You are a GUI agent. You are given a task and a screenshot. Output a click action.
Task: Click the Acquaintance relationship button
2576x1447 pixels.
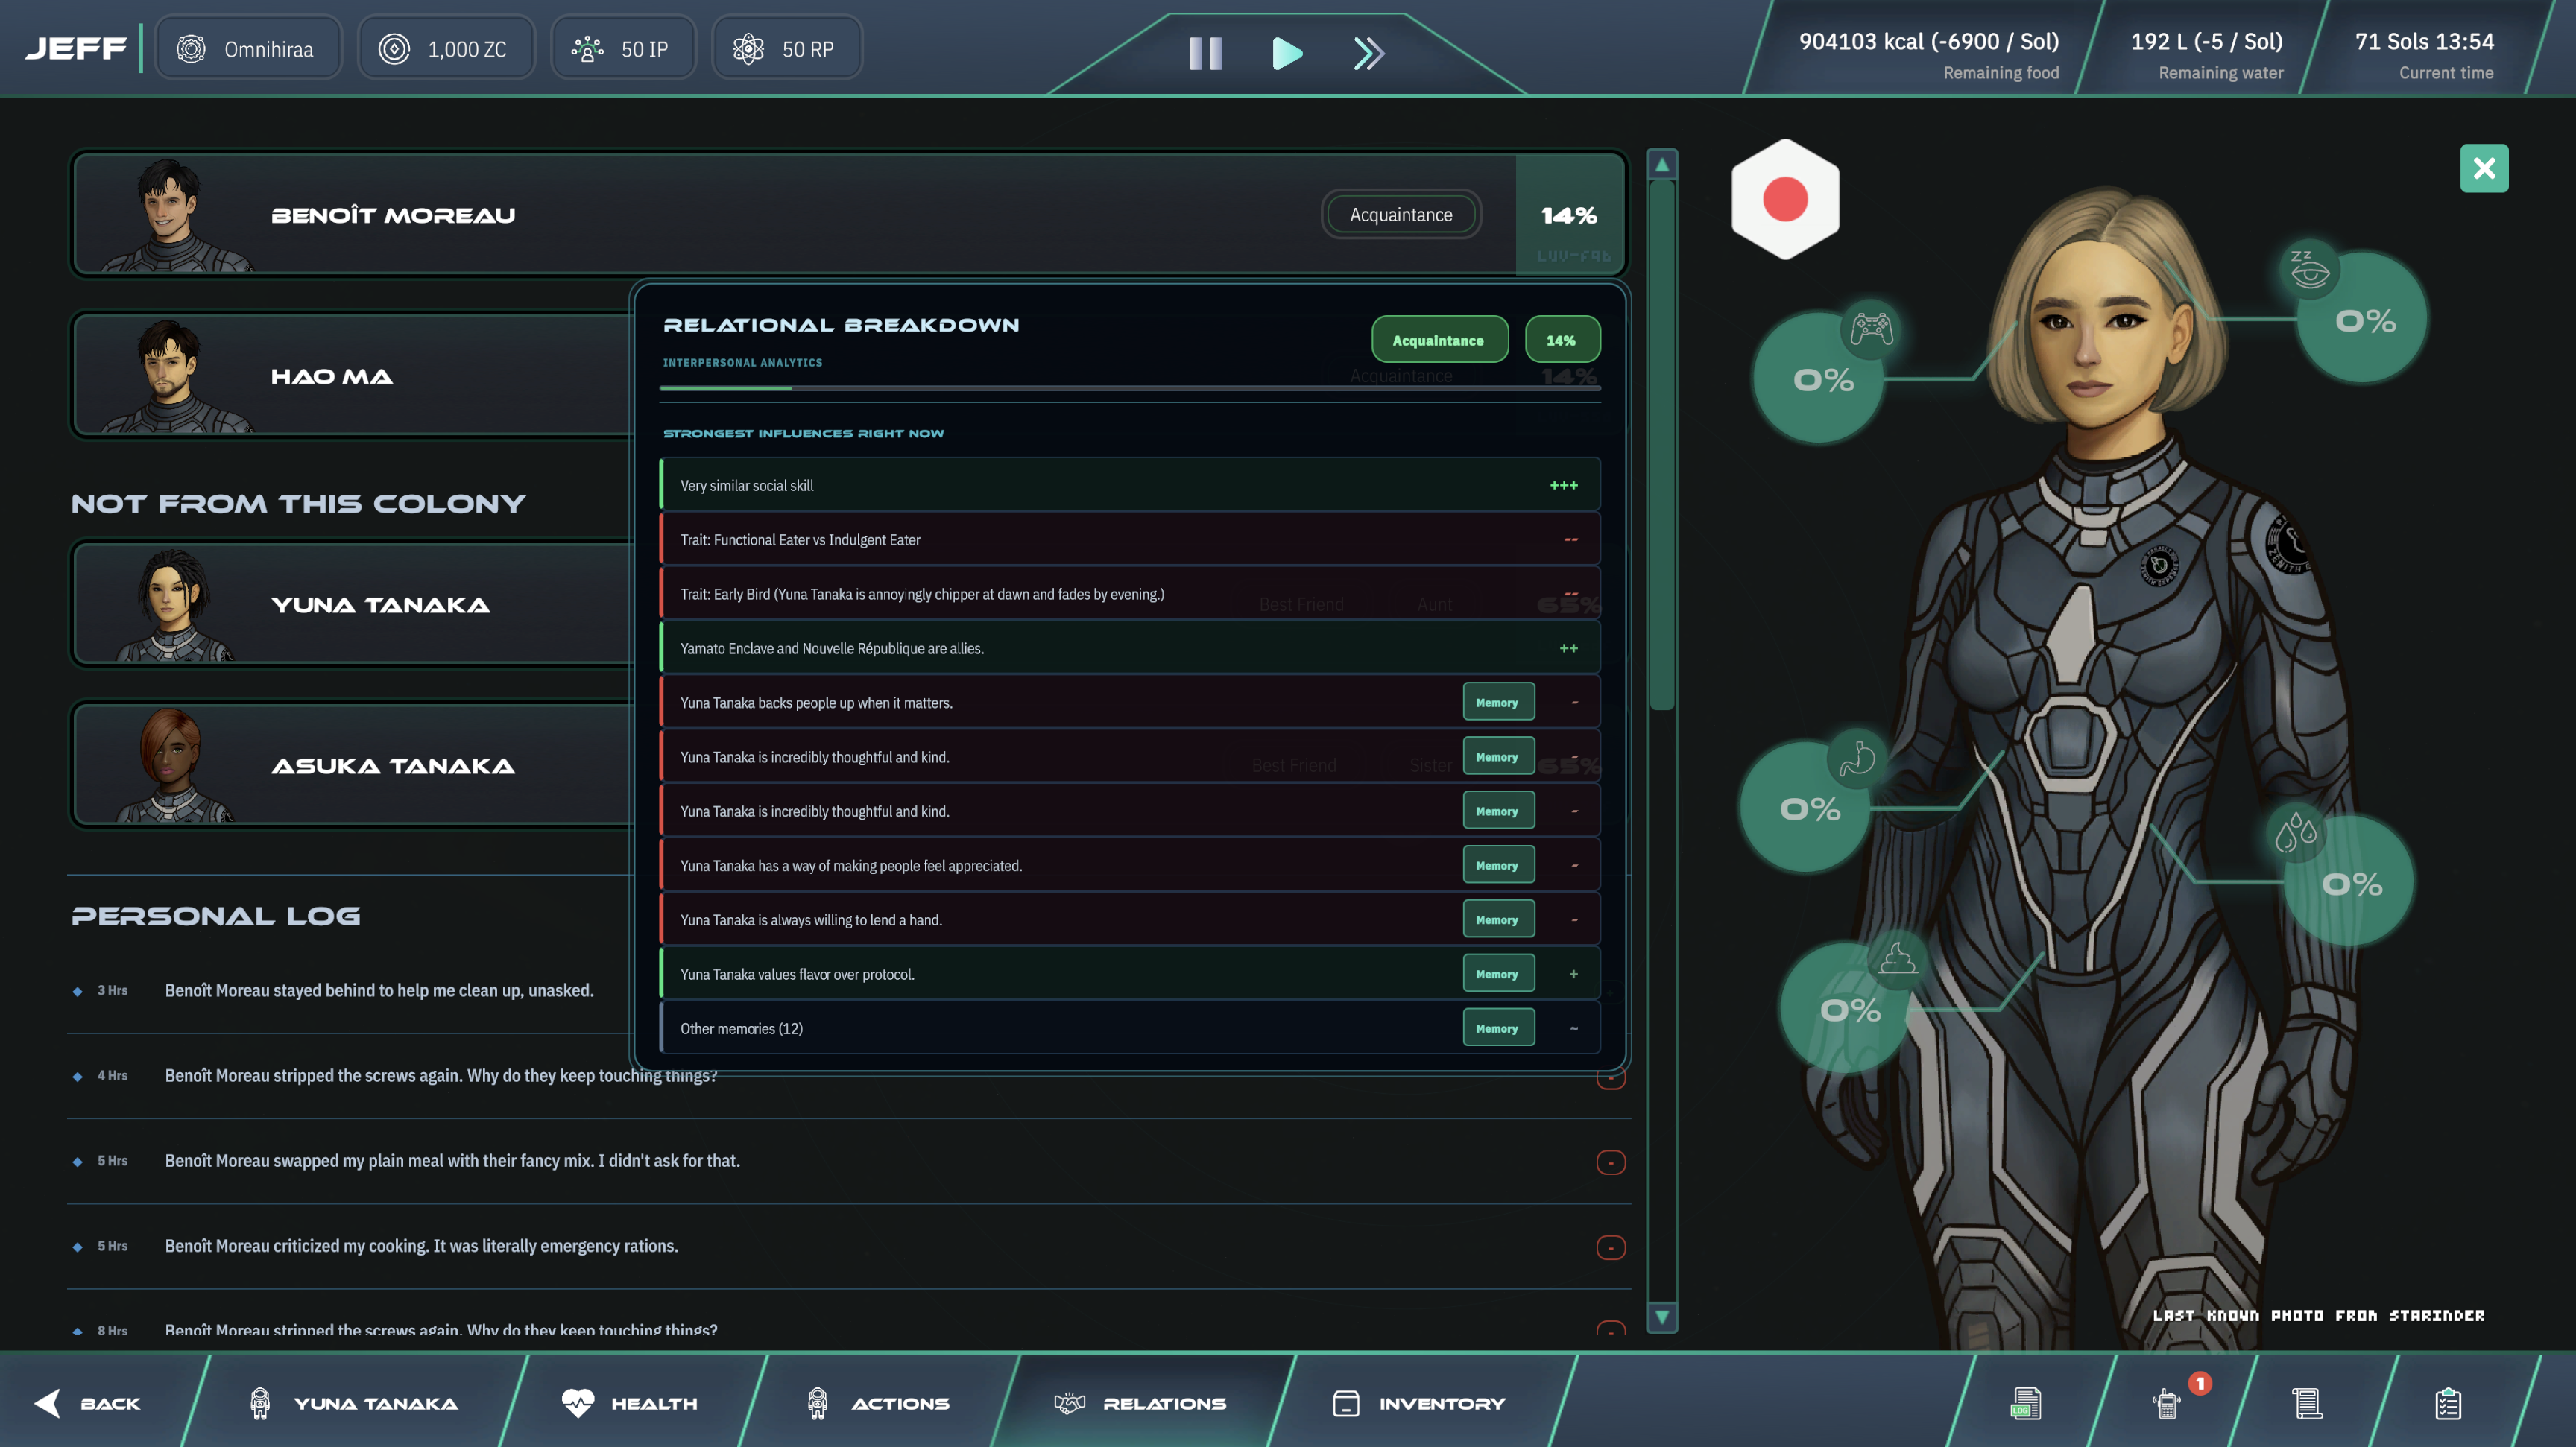click(1439, 339)
